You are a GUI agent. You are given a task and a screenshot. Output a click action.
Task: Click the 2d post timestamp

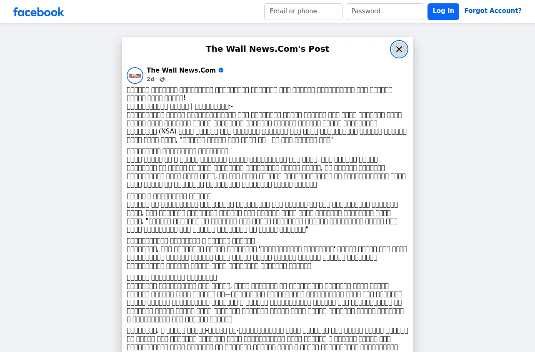point(150,79)
